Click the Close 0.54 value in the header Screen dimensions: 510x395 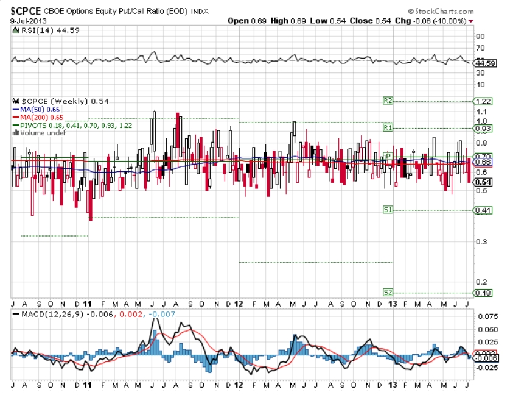[x=370, y=21]
